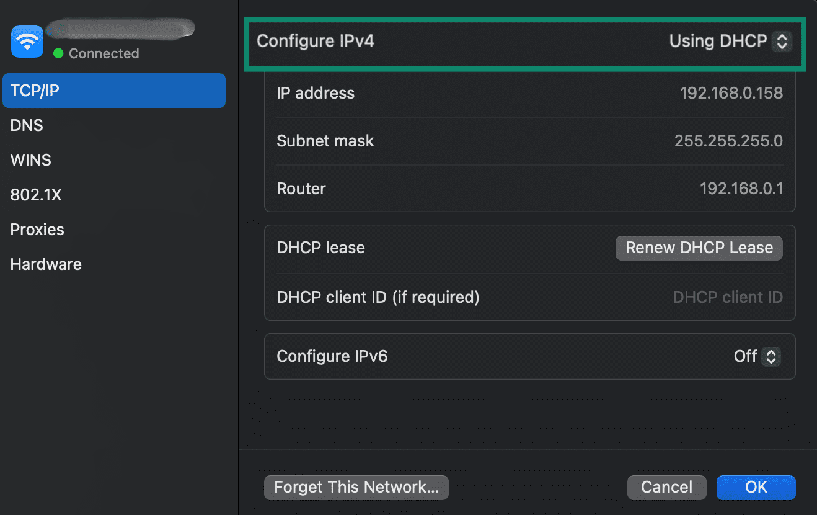817x515 pixels.
Task: View the Proxies configuration section
Action: click(37, 229)
